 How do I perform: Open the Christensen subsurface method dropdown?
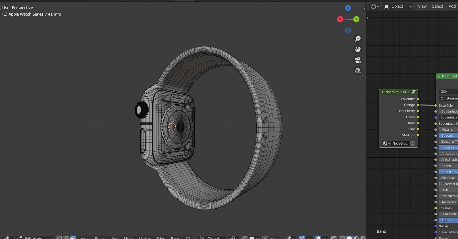448,98
